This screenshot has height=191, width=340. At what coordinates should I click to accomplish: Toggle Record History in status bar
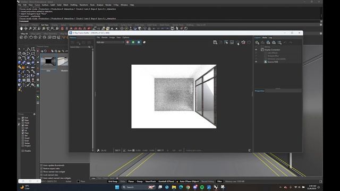208,181
